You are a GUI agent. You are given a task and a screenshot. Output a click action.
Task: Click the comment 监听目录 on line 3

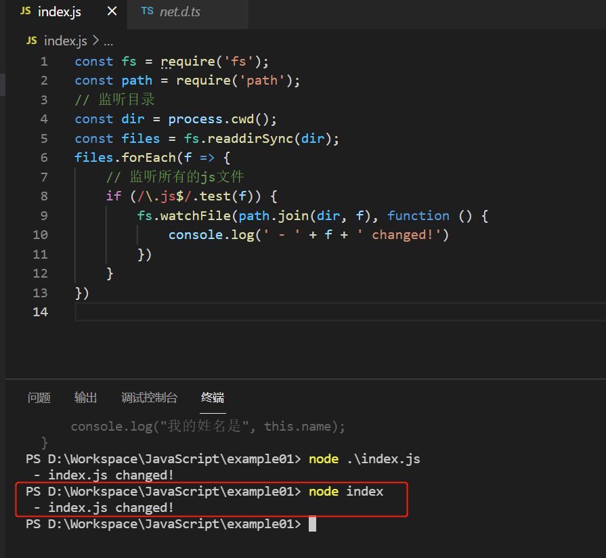tap(115, 100)
